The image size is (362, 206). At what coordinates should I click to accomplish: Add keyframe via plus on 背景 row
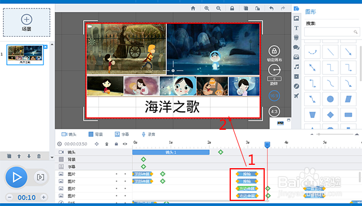coord(143,159)
